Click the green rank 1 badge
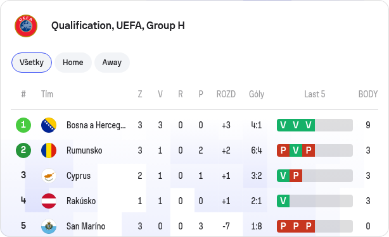 [23, 125]
